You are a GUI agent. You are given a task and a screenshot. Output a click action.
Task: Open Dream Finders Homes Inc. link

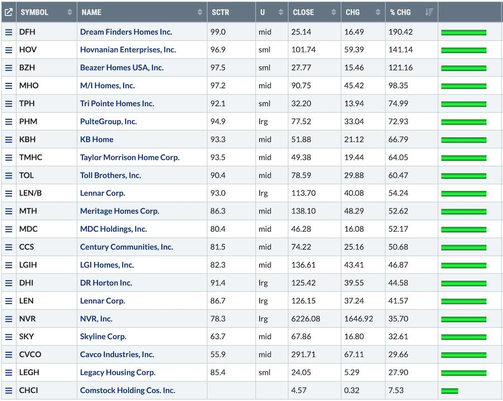(x=126, y=32)
